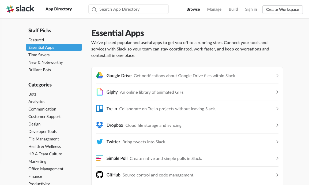Click 'Source control and code management.' text

pos(159,175)
